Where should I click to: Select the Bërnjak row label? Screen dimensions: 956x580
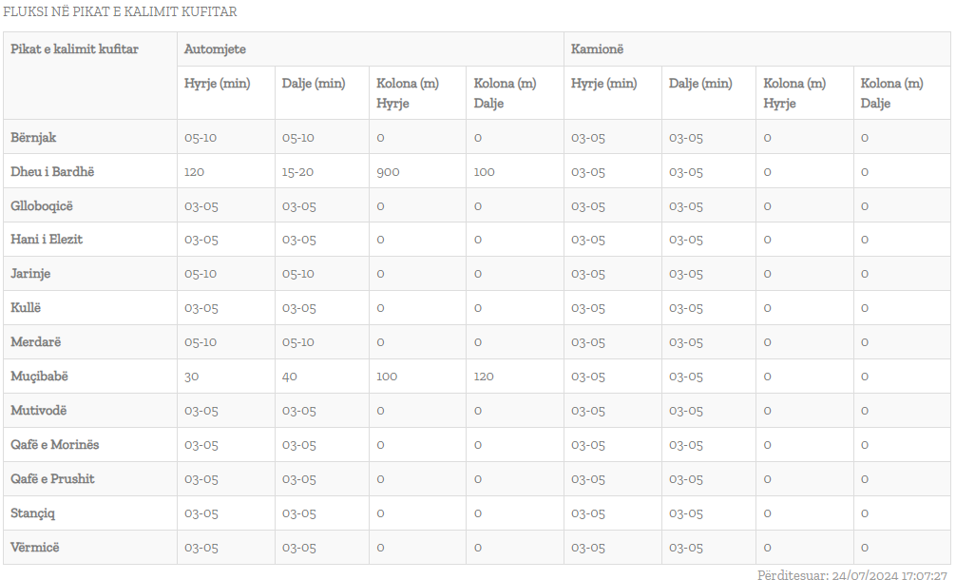point(33,137)
